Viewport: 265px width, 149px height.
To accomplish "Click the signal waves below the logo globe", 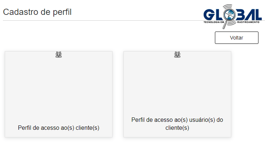I will tap(231, 22).
